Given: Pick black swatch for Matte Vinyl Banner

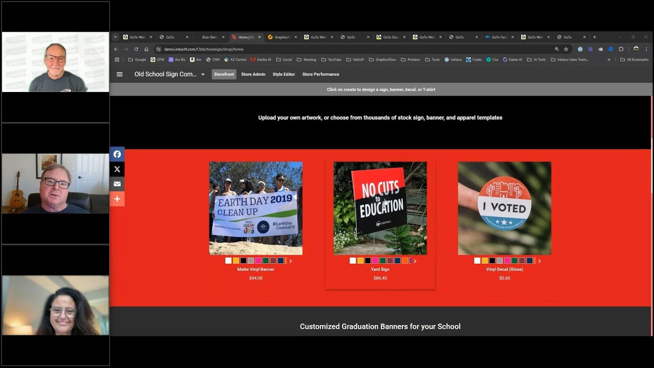Looking at the screenshot, I should tap(243, 261).
